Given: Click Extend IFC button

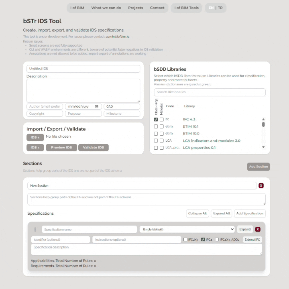Looking at the screenshot, I should (x=252, y=240).
